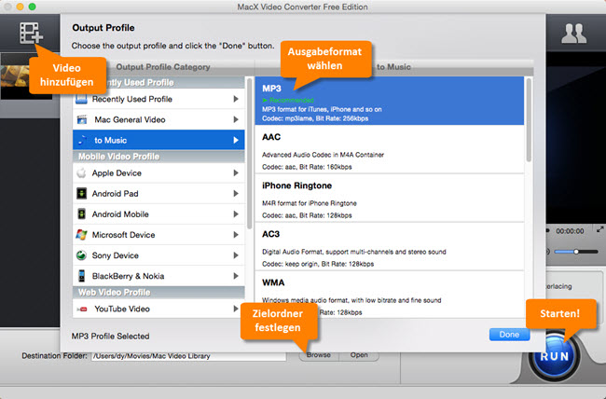The height and width of the screenshot is (399, 606).
Task: Expand Sony Device submenu arrow
Action: point(236,255)
